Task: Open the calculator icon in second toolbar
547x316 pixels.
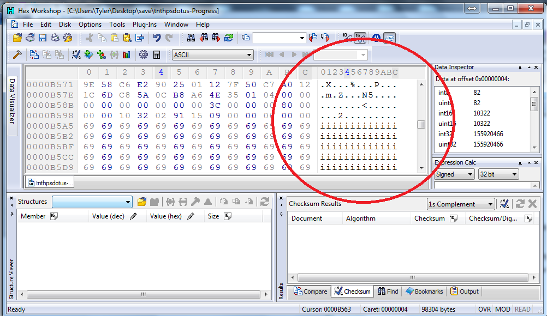Action: pyautogui.click(x=157, y=54)
